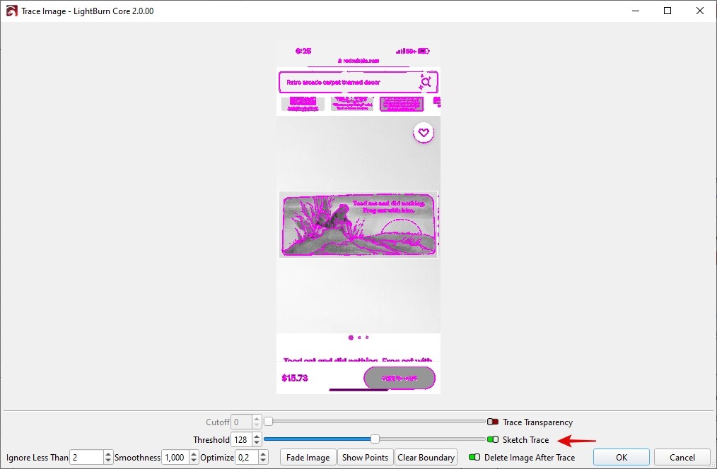Decrease Ignore Less Than value with down arrow
This screenshot has width=717, height=469.
coord(108,461)
